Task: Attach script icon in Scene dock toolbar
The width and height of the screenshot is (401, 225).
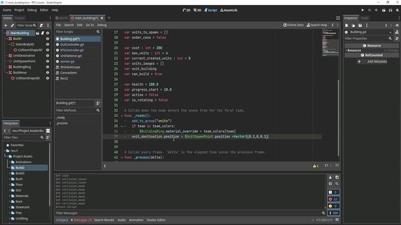Action: (41, 25)
